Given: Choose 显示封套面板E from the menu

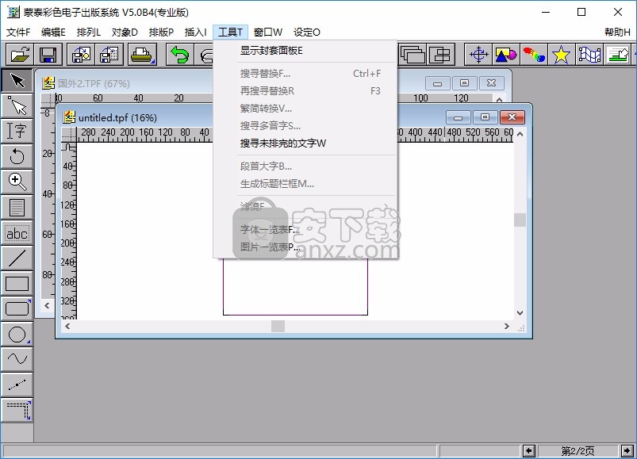Looking at the screenshot, I should [x=305, y=51].
